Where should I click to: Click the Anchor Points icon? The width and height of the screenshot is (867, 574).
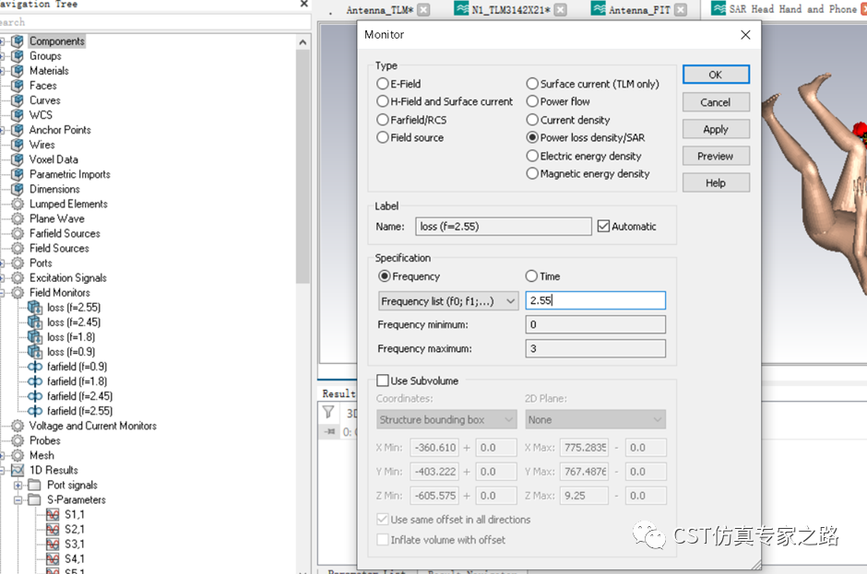[x=18, y=130]
